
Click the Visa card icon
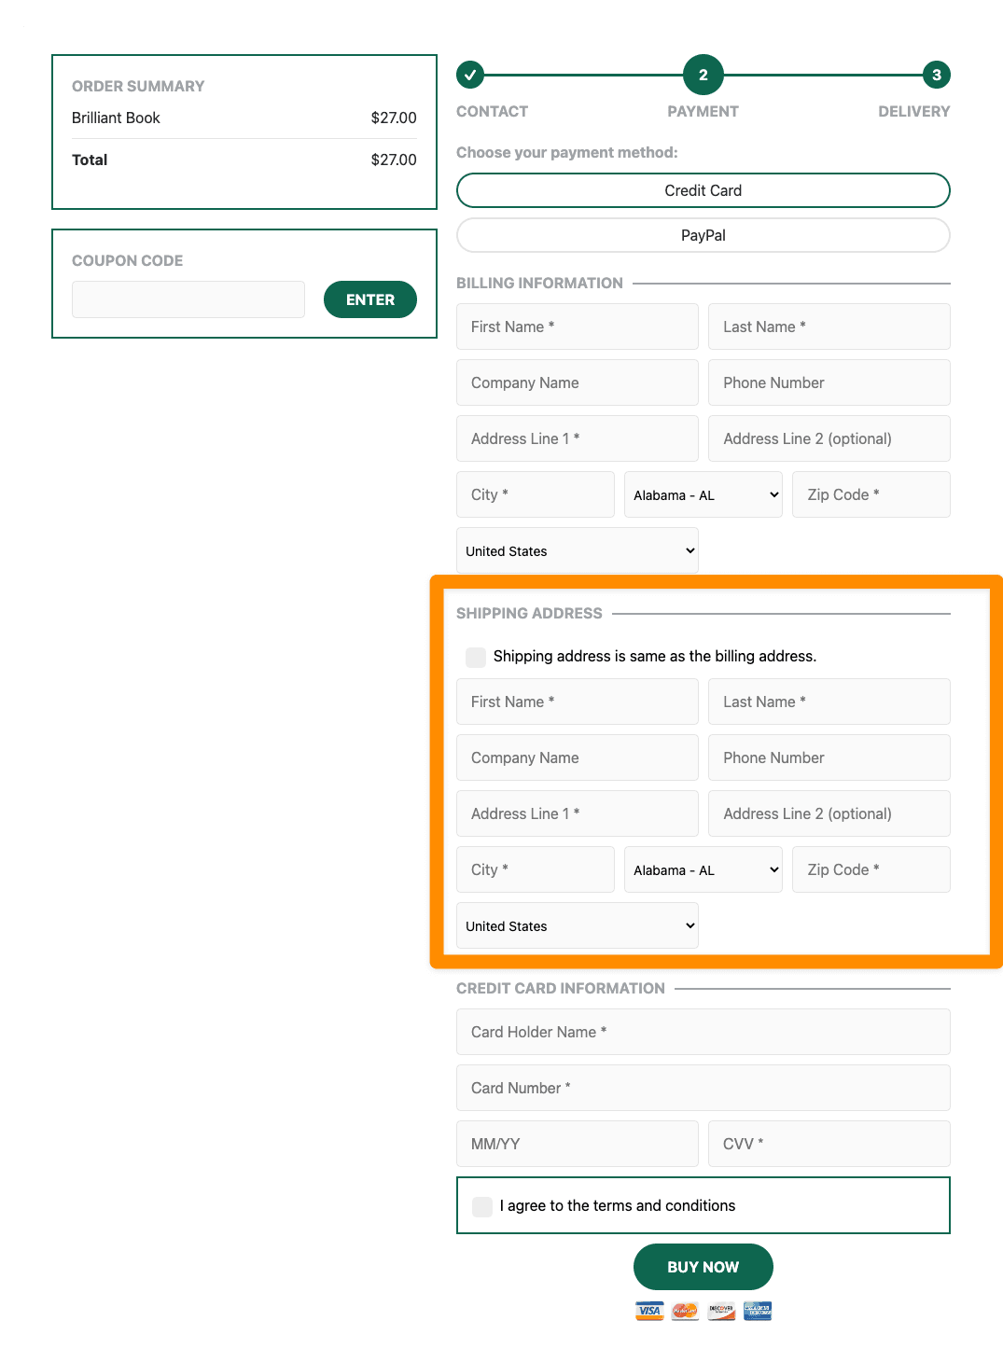pyautogui.click(x=649, y=1311)
